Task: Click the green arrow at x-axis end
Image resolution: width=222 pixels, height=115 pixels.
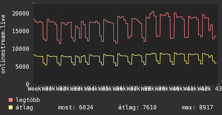Action: (219, 84)
